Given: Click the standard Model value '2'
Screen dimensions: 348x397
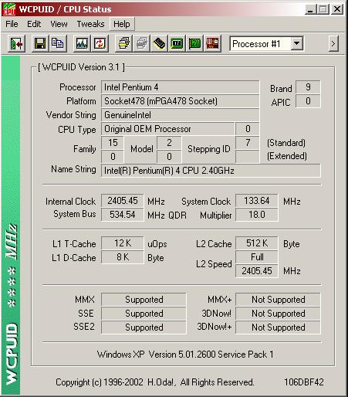Looking at the screenshot, I should [x=169, y=143].
